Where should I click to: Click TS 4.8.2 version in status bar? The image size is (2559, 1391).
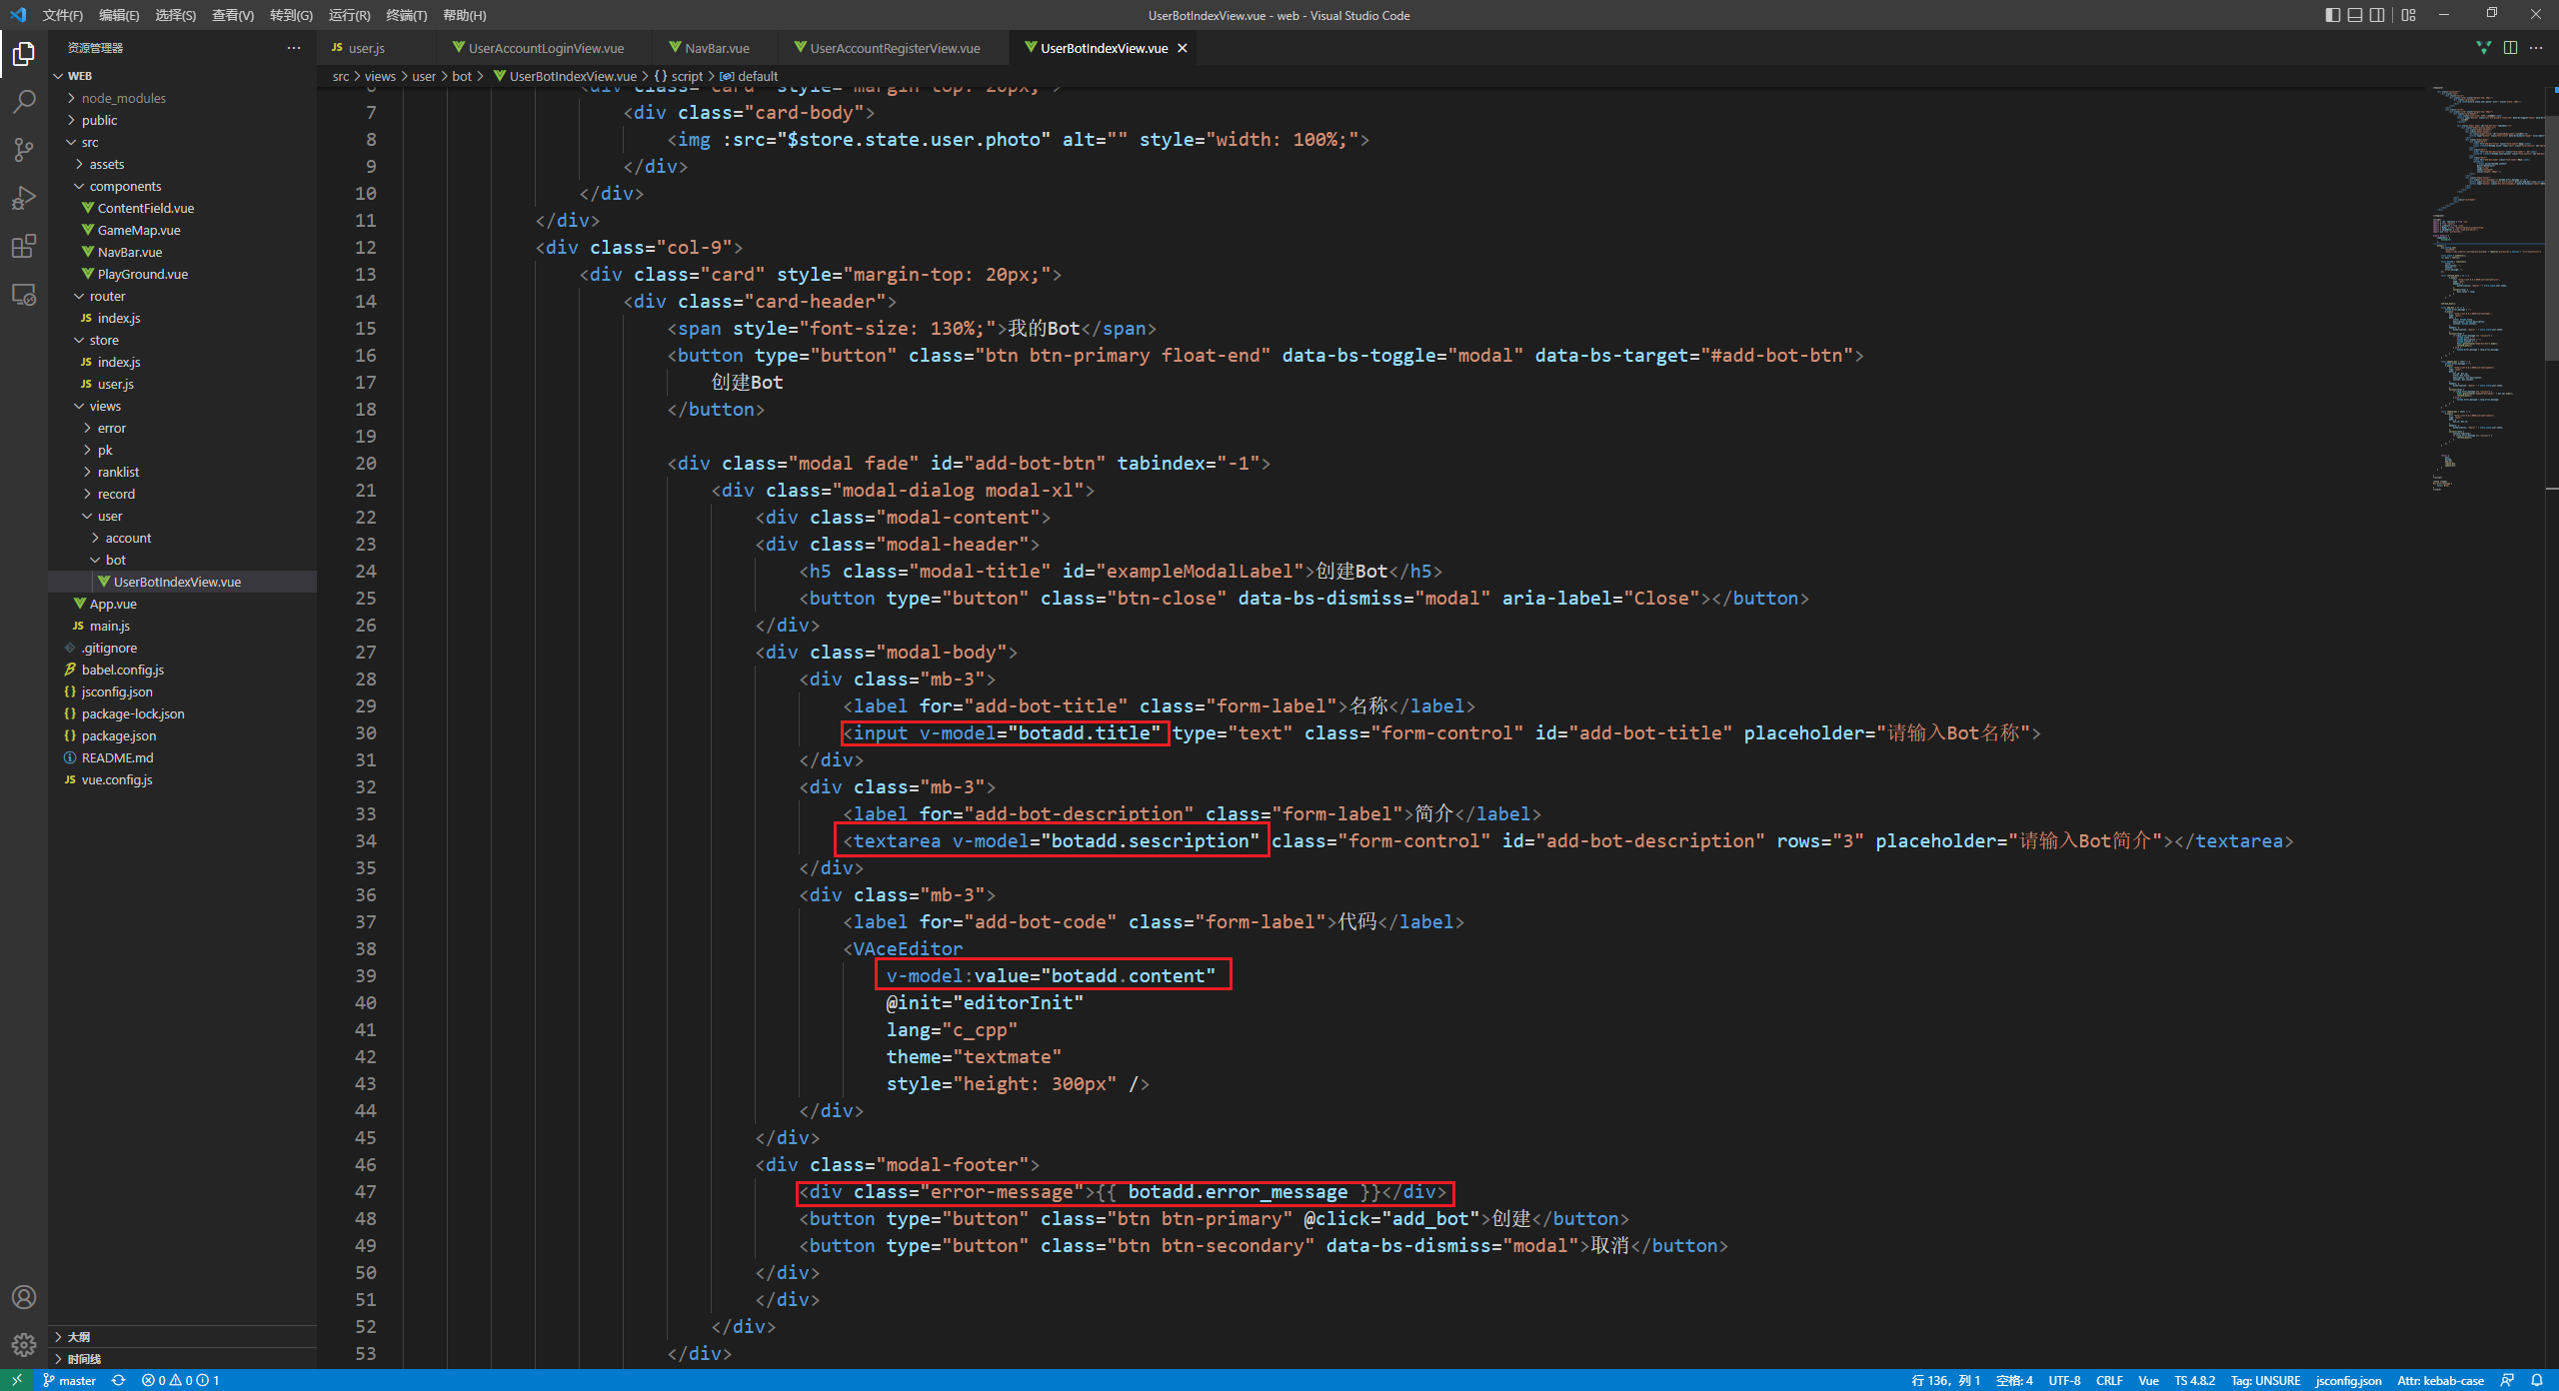coord(2194,1380)
